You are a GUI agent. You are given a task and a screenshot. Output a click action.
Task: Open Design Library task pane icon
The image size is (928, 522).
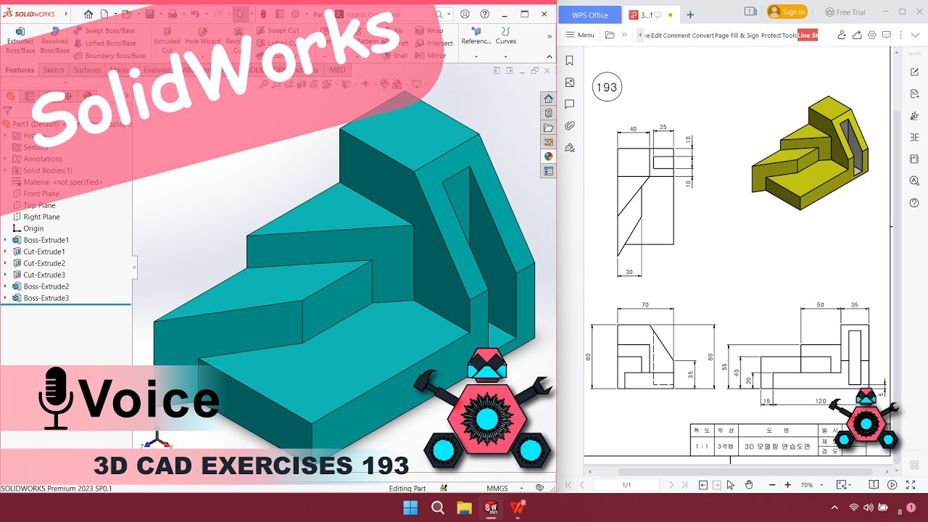click(548, 113)
